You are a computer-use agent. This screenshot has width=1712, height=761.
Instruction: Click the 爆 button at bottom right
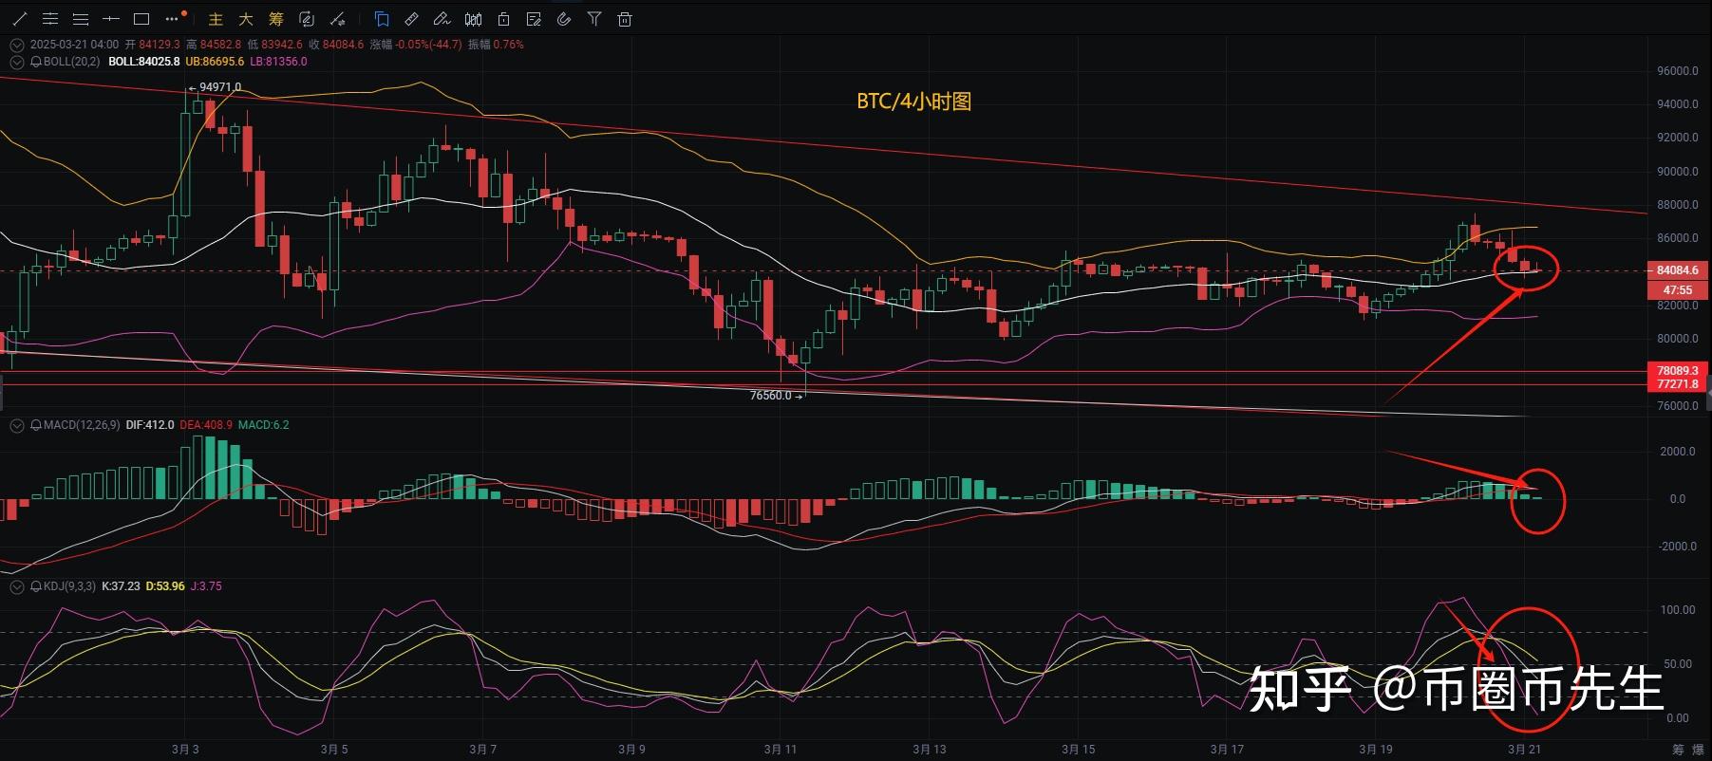tap(1698, 750)
